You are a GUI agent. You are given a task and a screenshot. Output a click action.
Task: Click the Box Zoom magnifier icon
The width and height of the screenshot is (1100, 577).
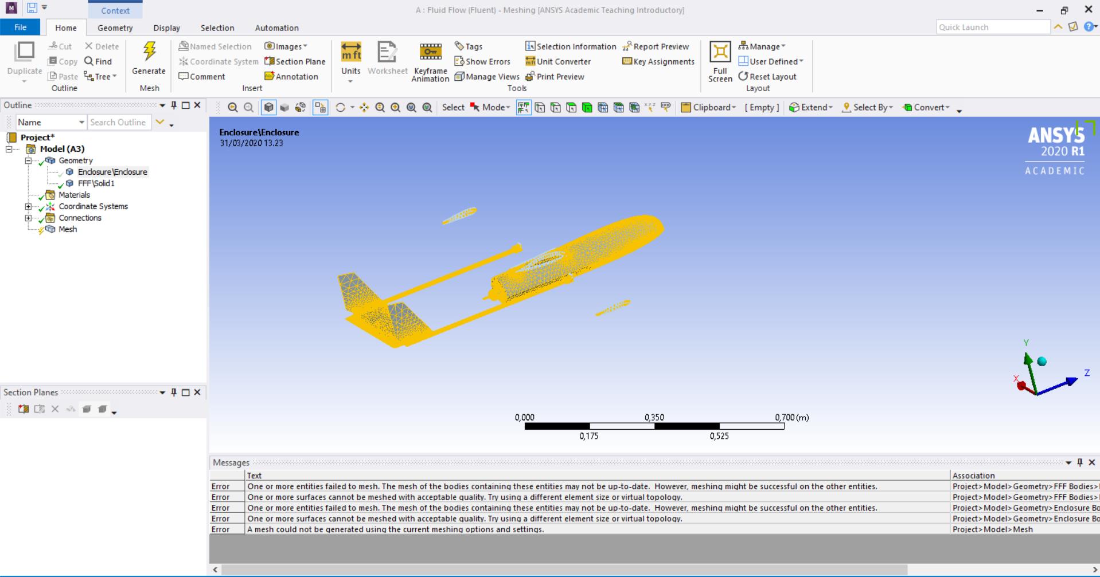[x=396, y=107]
